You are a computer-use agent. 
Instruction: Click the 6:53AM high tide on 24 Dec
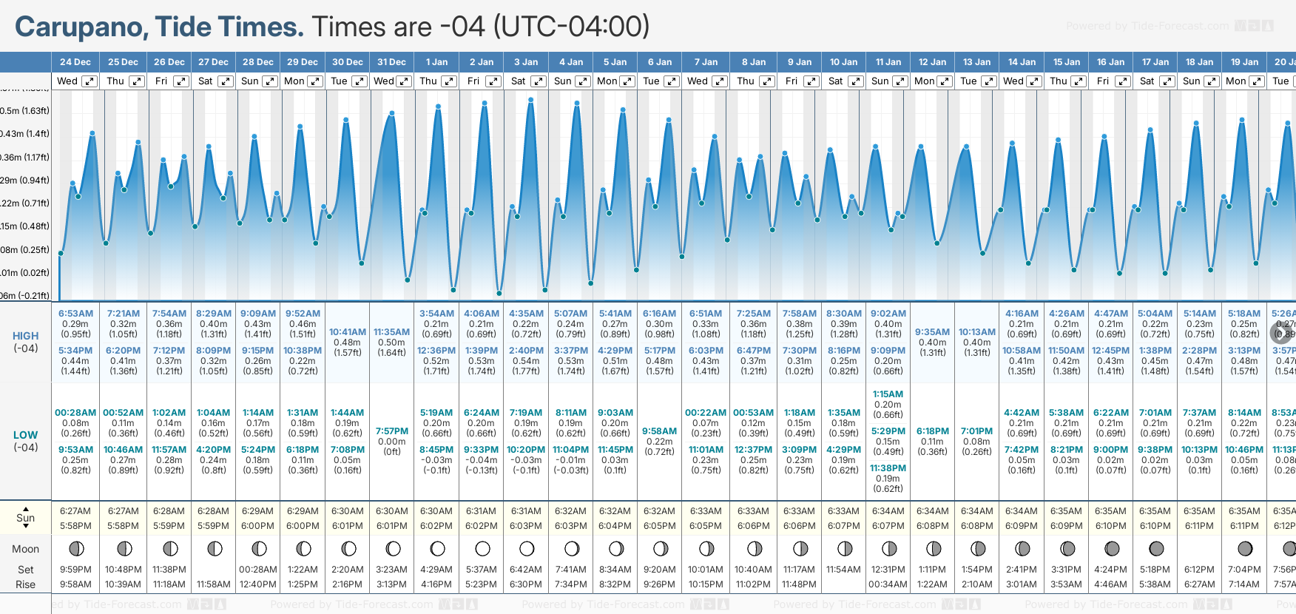click(x=75, y=314)
